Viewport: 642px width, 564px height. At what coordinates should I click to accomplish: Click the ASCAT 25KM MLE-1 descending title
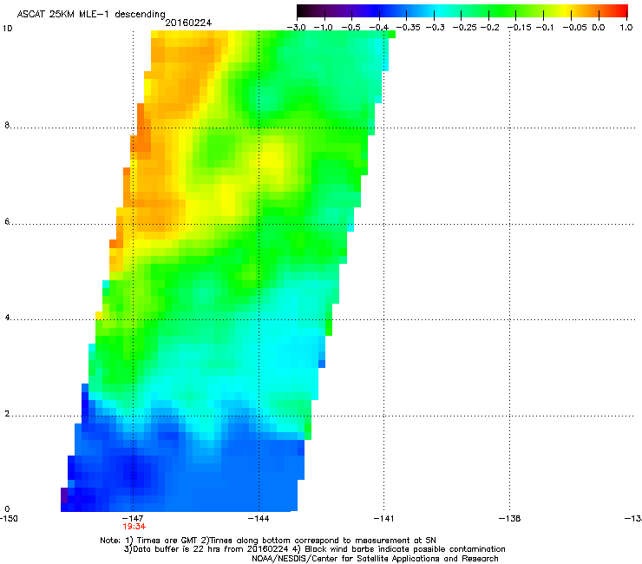coord(91,15)
